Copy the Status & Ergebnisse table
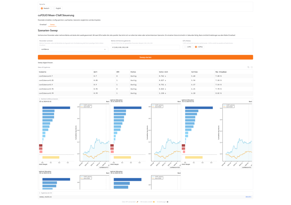Image resolution: width=291 pixels, height=205 pixels. (248, 67)
